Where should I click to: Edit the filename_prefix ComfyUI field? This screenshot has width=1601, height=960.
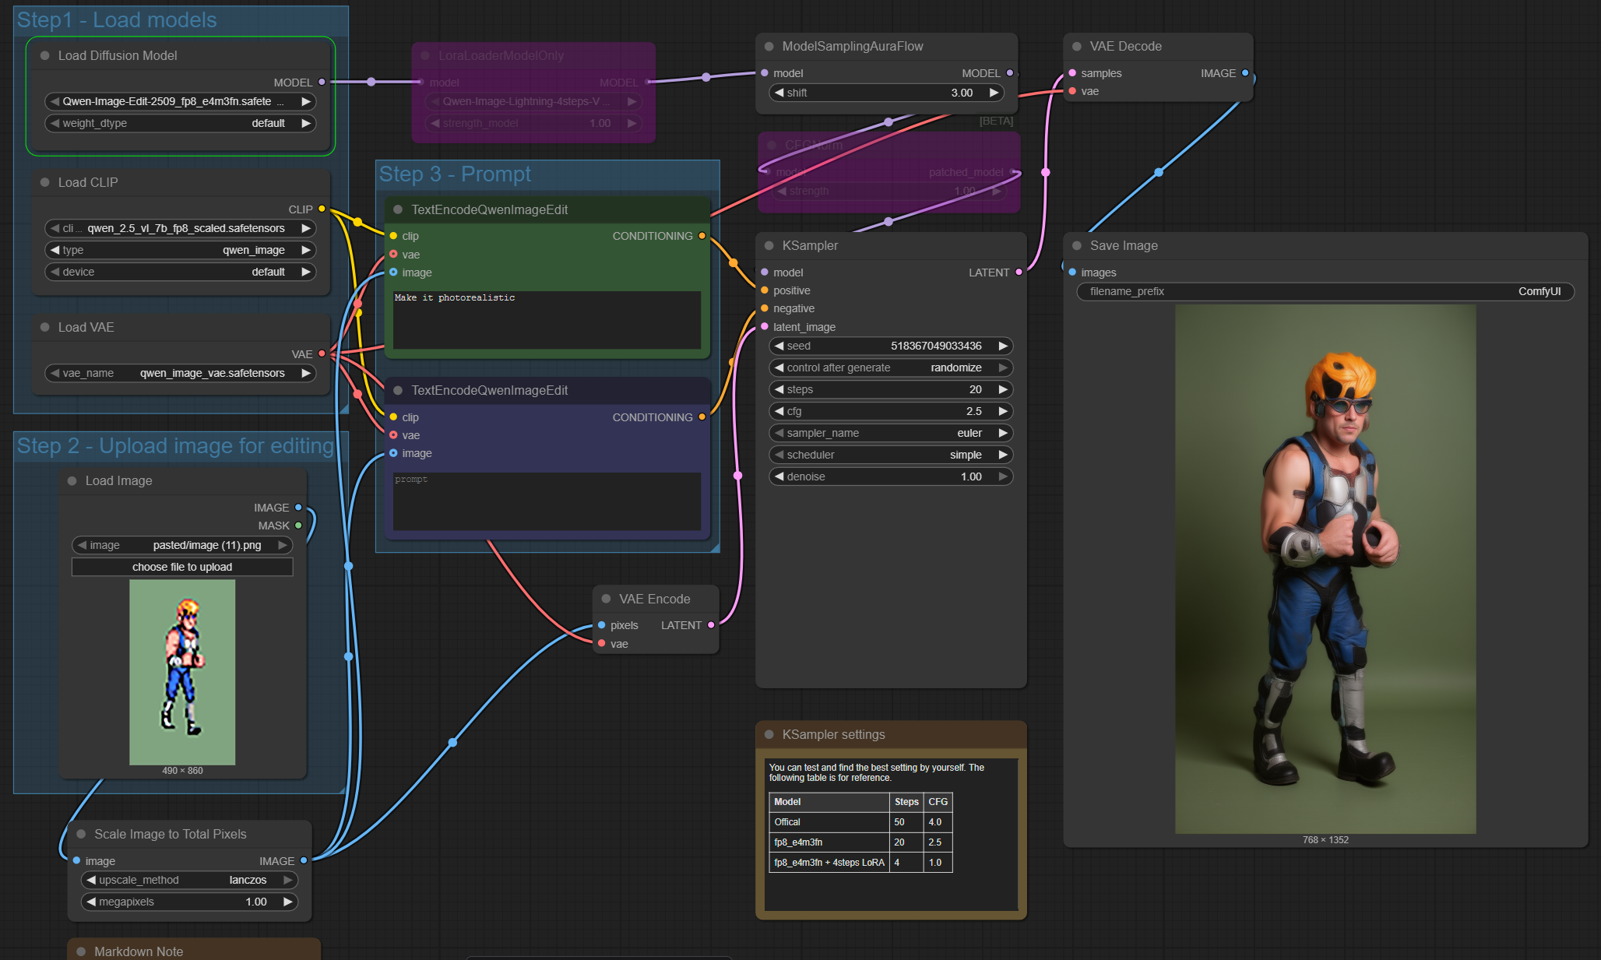[1325, 291]
